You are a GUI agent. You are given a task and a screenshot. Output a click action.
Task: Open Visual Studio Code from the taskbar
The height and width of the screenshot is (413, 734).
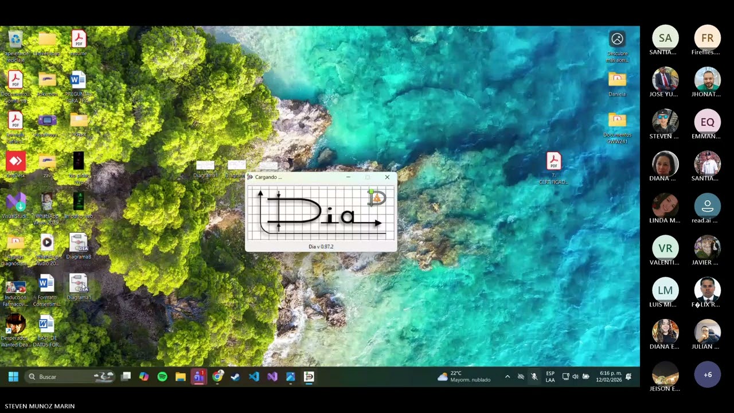[254, 377]
